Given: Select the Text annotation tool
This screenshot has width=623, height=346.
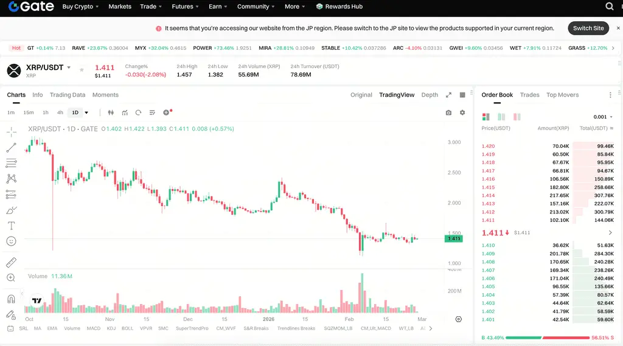Looking at the screenshot, I should (x=11, y=226).
